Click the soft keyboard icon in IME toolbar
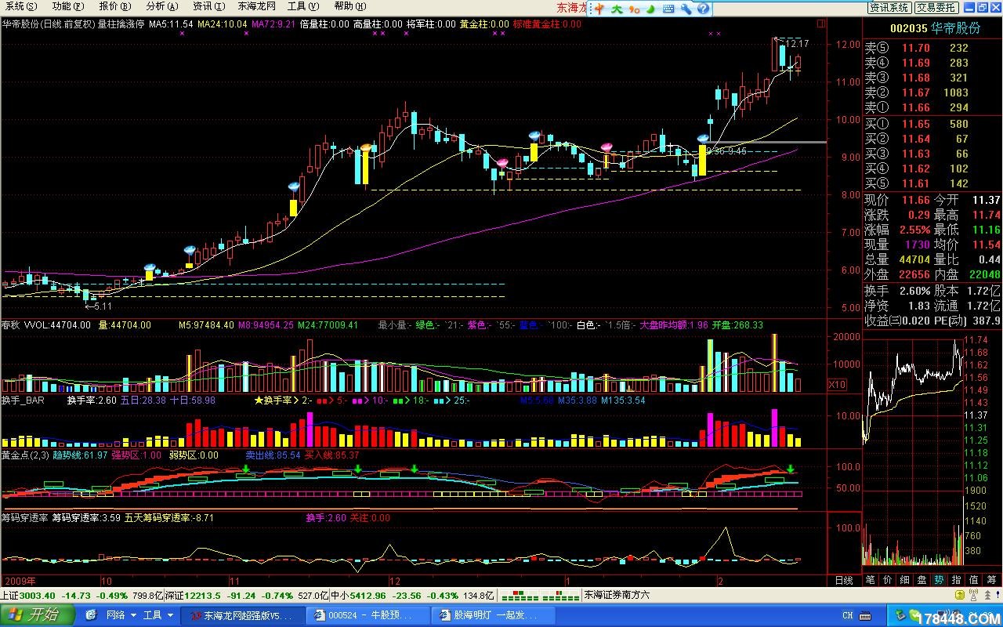1003x627 pixels. tap(670, 9)
